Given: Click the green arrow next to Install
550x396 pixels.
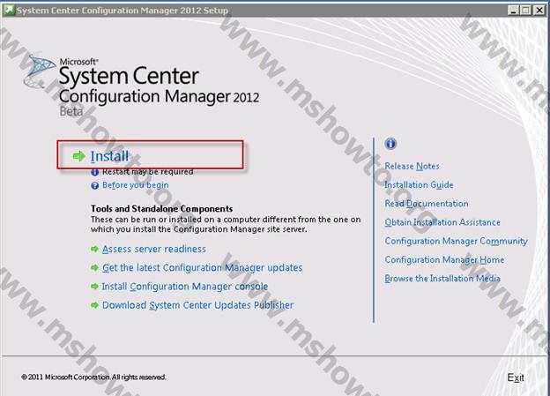Looking at the screenshot, I should coord(79,156).
